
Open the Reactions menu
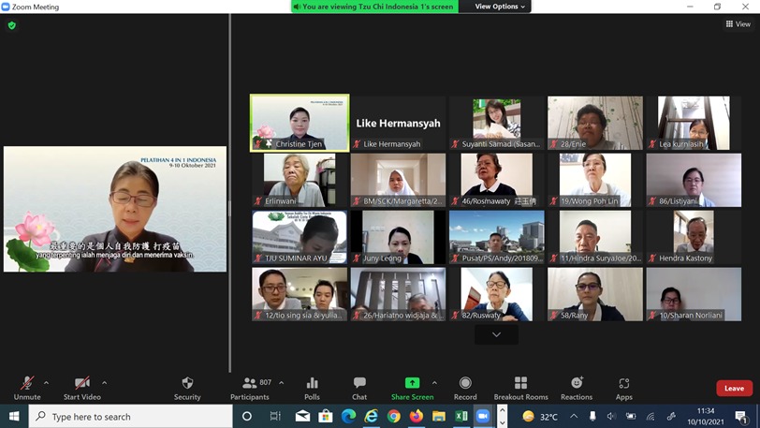577,389
